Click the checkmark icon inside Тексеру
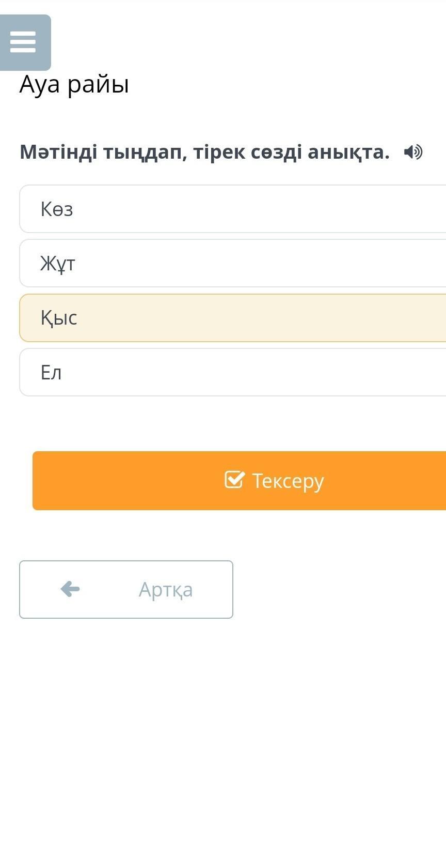Image resolution: width=446 pixels, height=841 pixels. pos(234,480)
